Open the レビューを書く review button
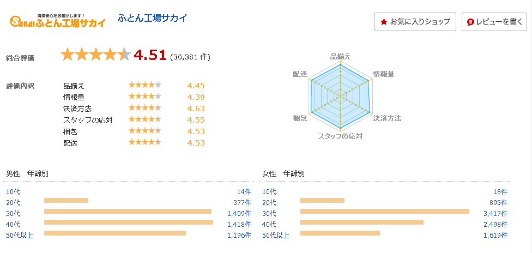The width and height of the screenshot is (532, 253). (494, 22)
